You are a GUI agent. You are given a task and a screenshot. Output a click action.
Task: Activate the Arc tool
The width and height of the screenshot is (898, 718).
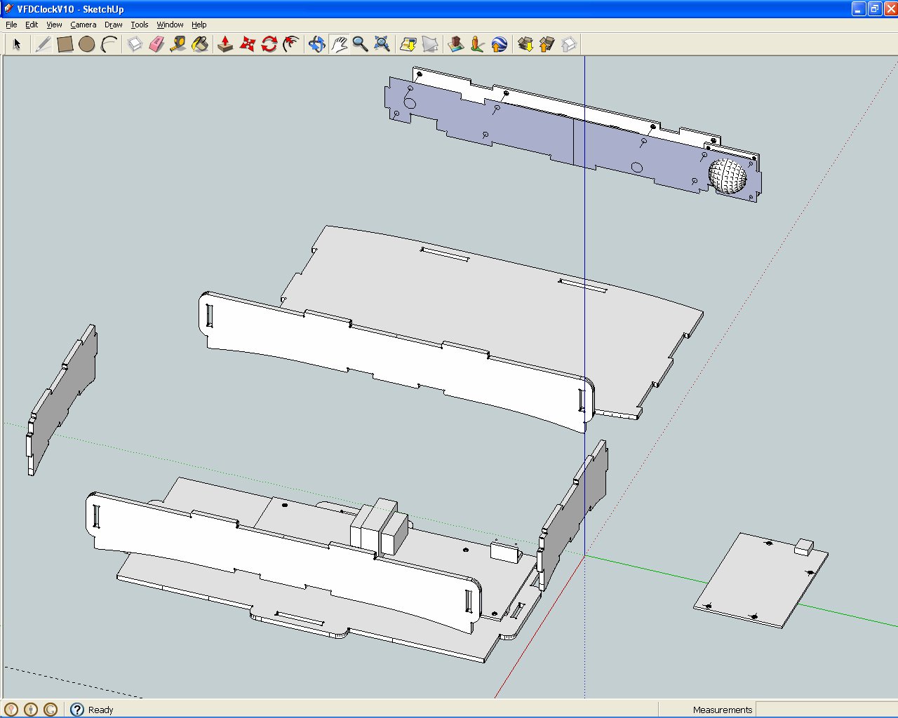[109, 44]
